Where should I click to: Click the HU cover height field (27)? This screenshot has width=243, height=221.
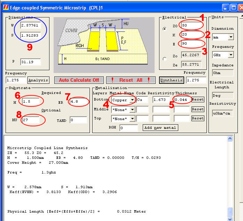(31, 120)
